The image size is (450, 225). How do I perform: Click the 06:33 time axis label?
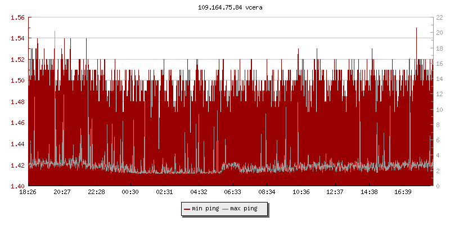coord(232,192)
